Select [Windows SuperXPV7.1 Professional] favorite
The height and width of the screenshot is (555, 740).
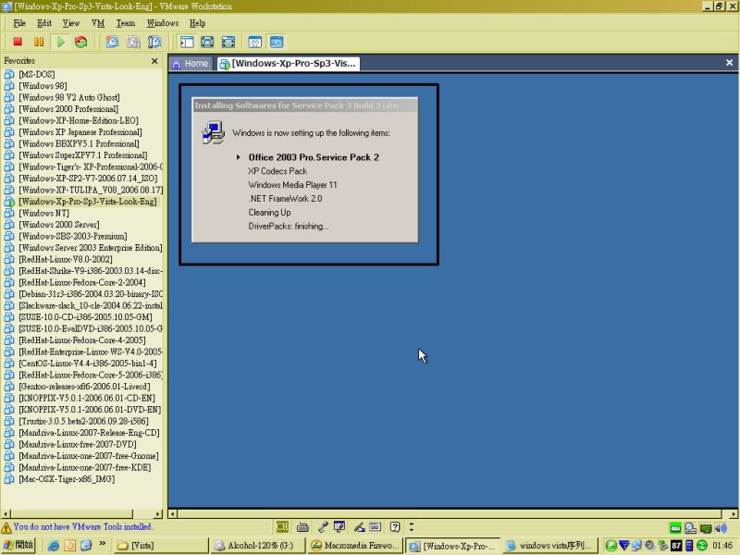click(x=83, y=155)
